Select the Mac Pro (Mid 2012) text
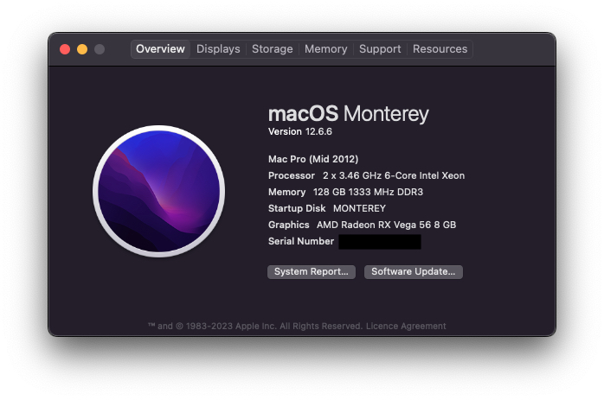The width and height of the screenshot is (604, 400). 313,159
